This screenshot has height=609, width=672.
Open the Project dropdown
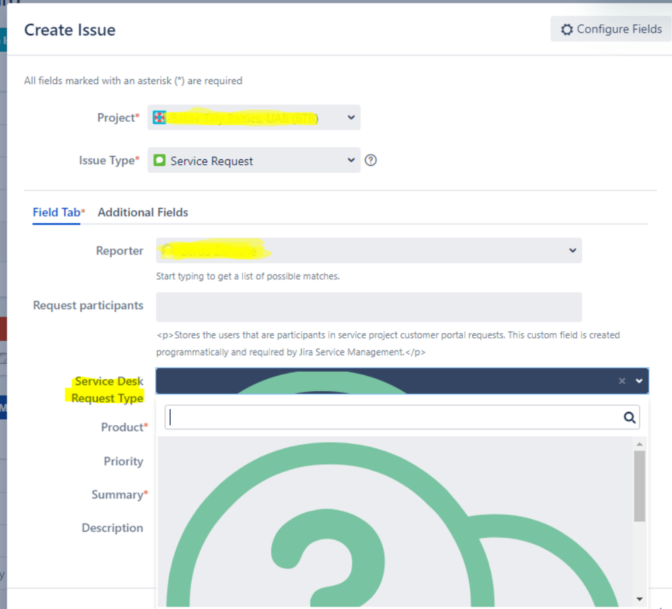(254, 118)
